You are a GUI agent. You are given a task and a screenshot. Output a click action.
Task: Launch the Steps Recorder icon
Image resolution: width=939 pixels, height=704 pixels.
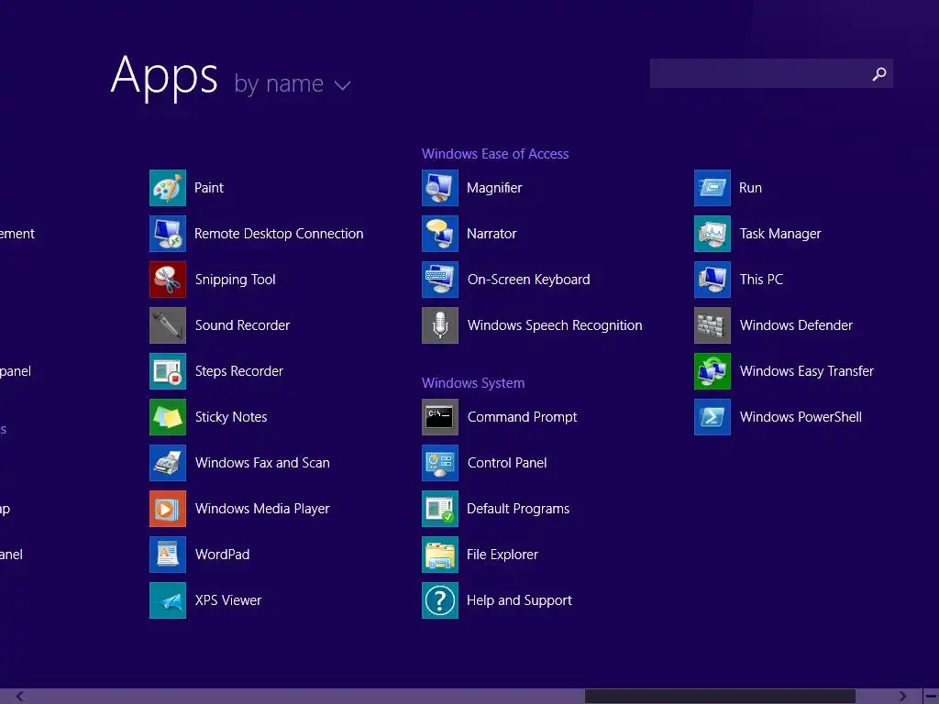[x=168, y=371]
